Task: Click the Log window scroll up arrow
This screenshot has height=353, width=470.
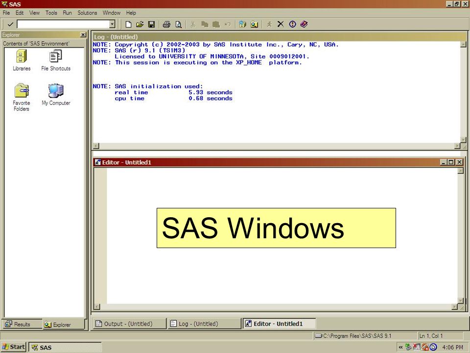Action: (463, 45)
